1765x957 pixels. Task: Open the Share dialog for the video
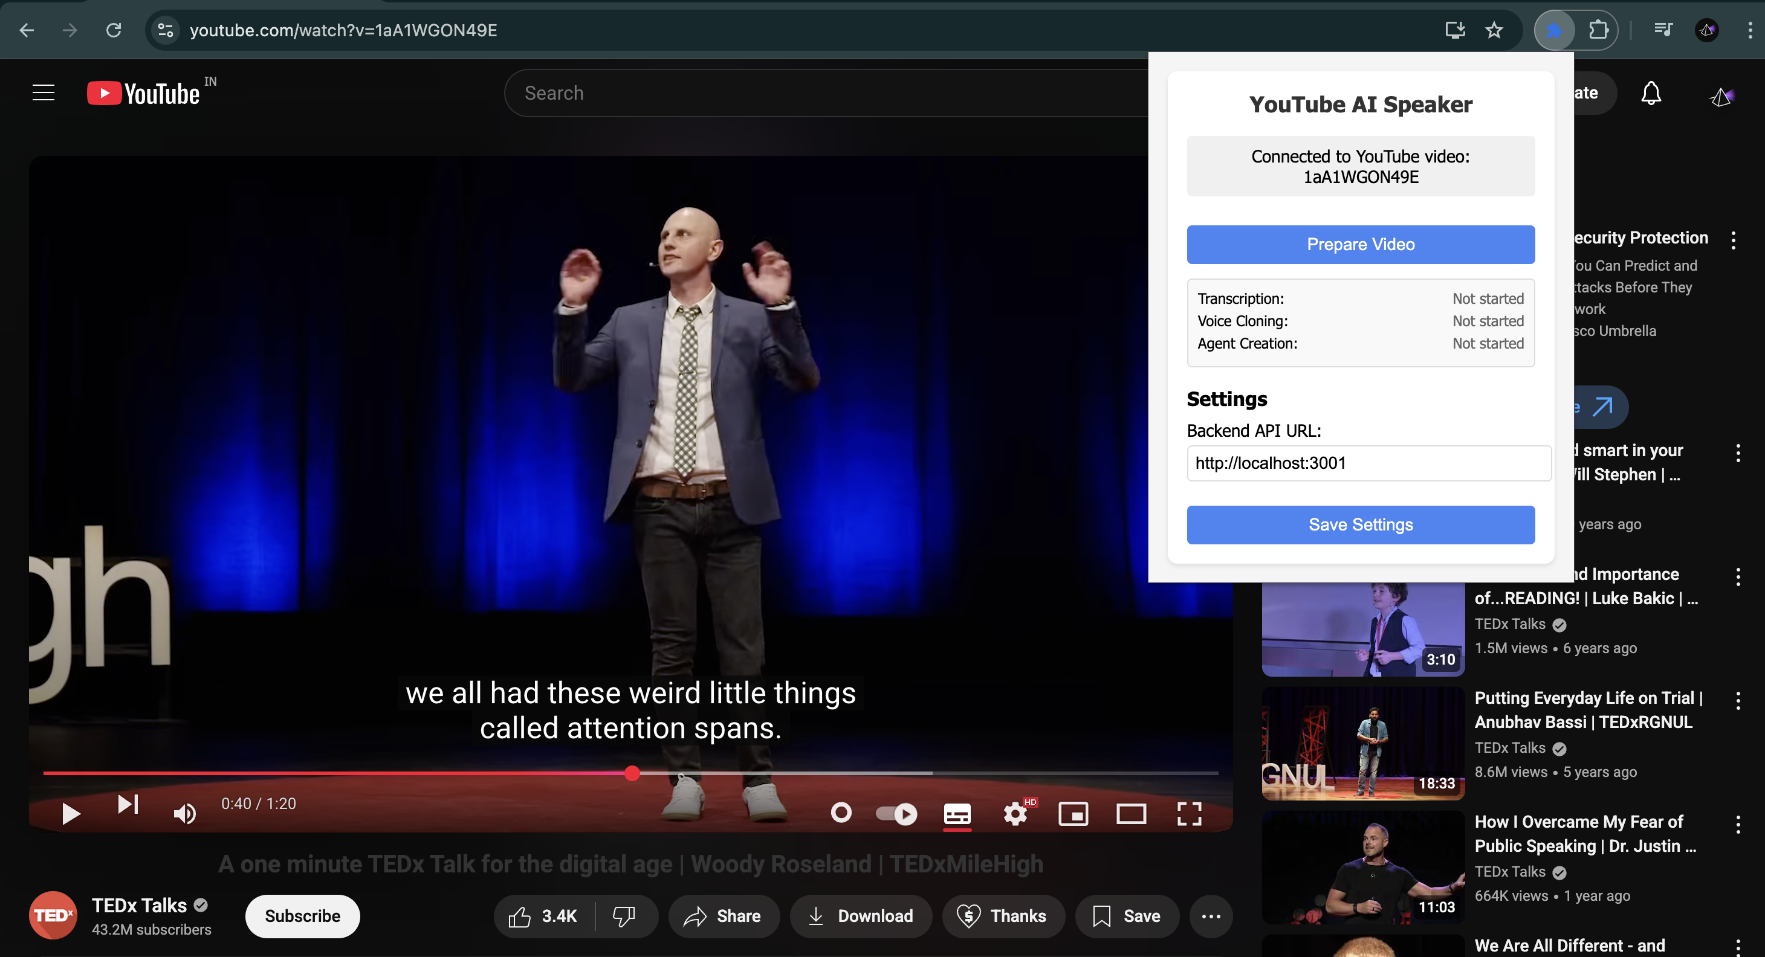click(x=723, y=916)
